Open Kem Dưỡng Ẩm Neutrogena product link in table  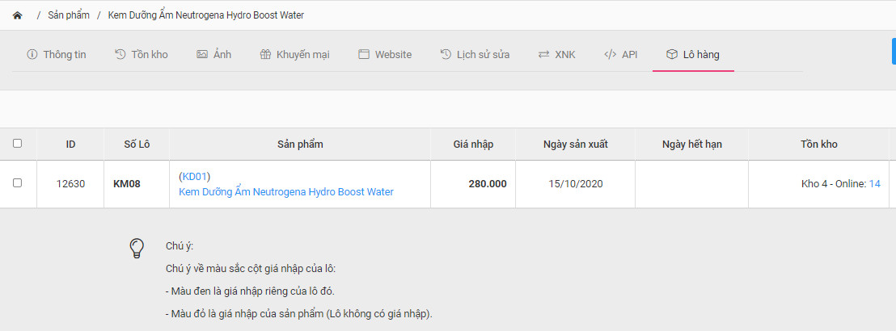pyautogui.click(x=286, y=192)
